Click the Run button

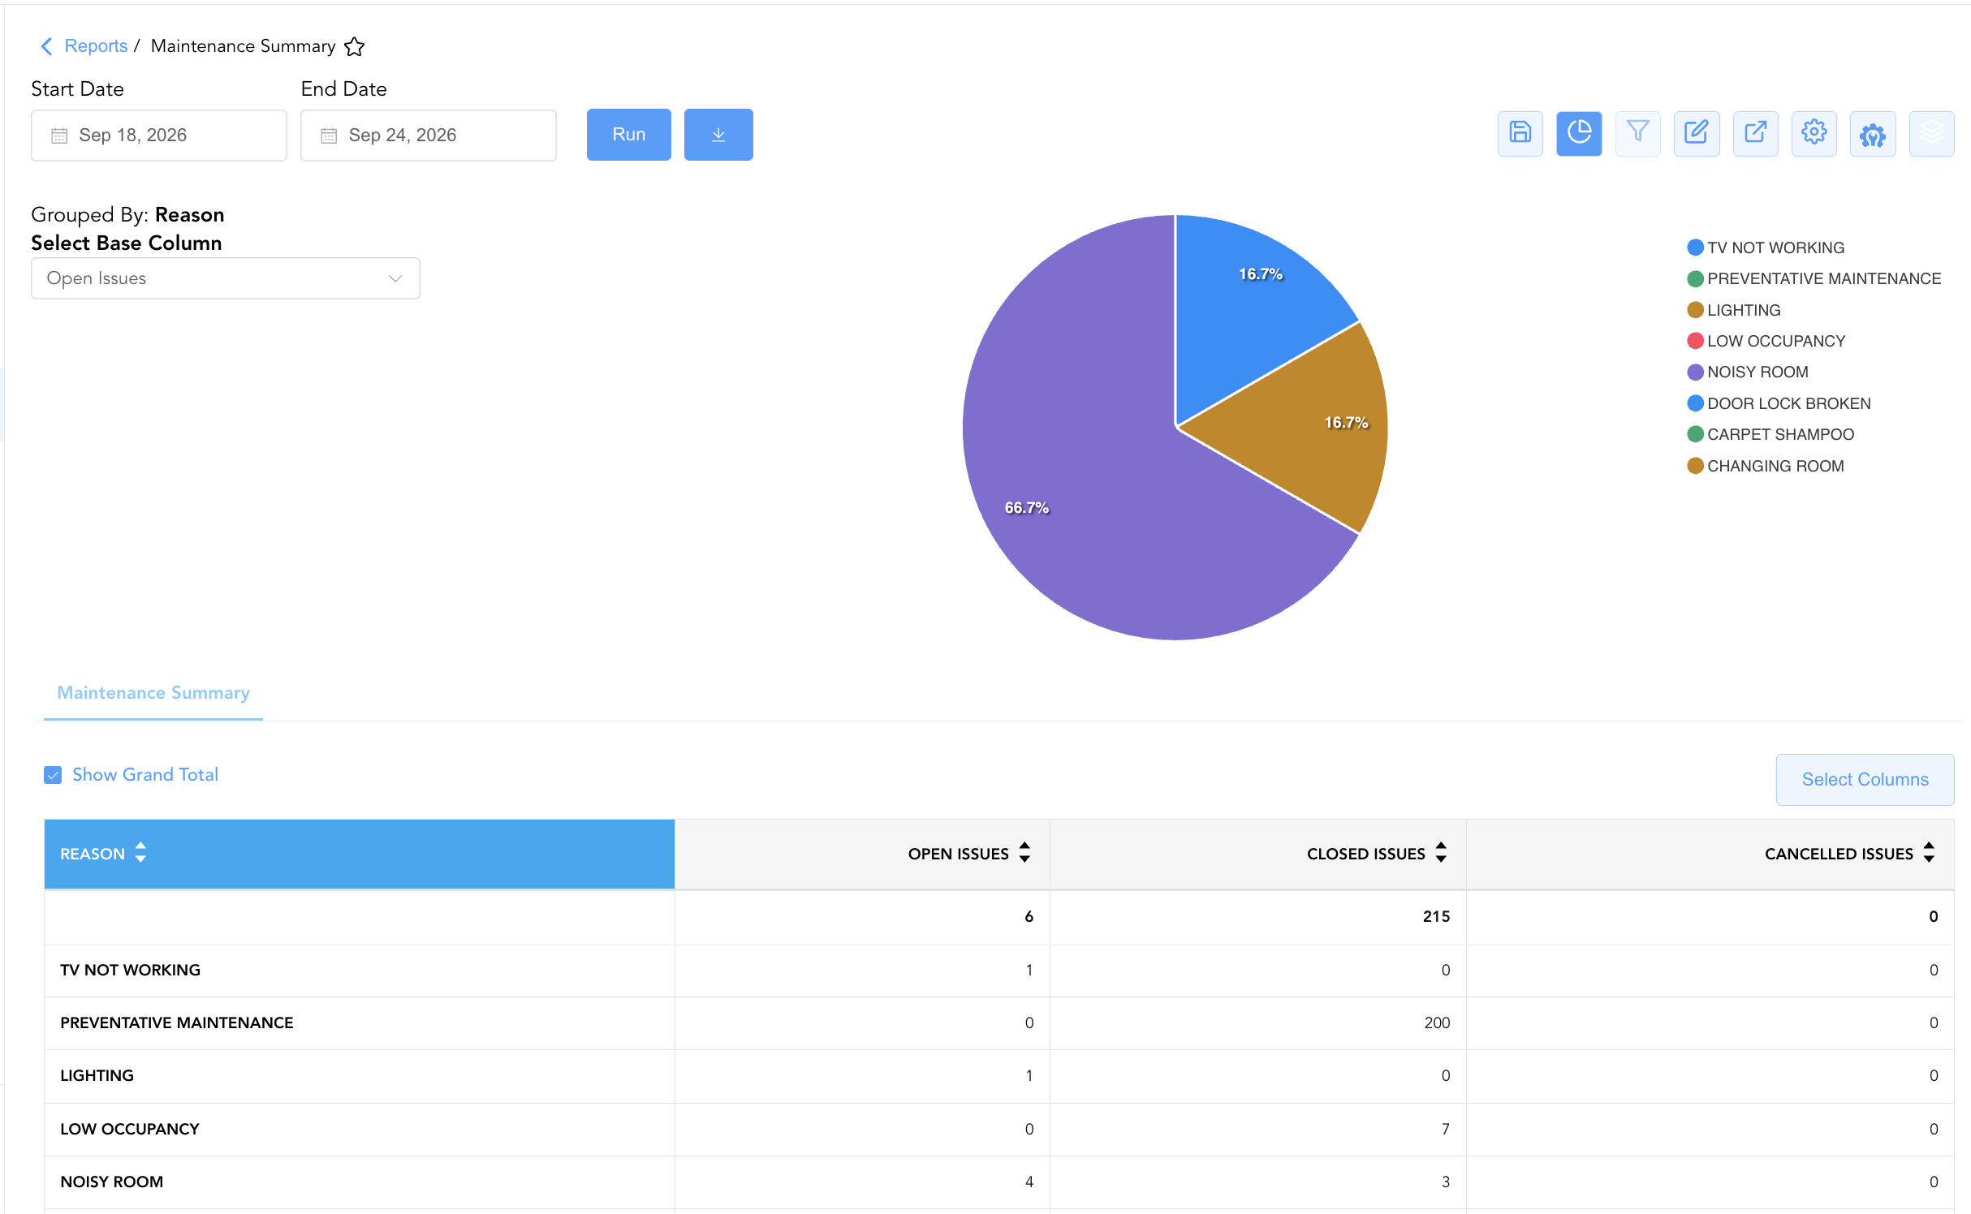tap(629, 135)
